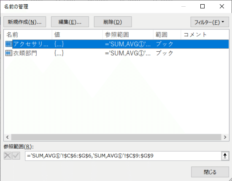Open the フィルター(F) dropdown
The height and width of the screenshot is (181, 232).
click(210, 22)
